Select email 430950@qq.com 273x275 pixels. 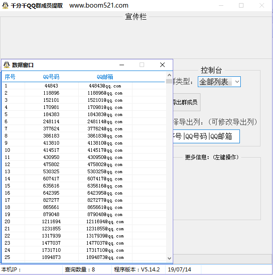pyautogui.click(x=105, y=157)
